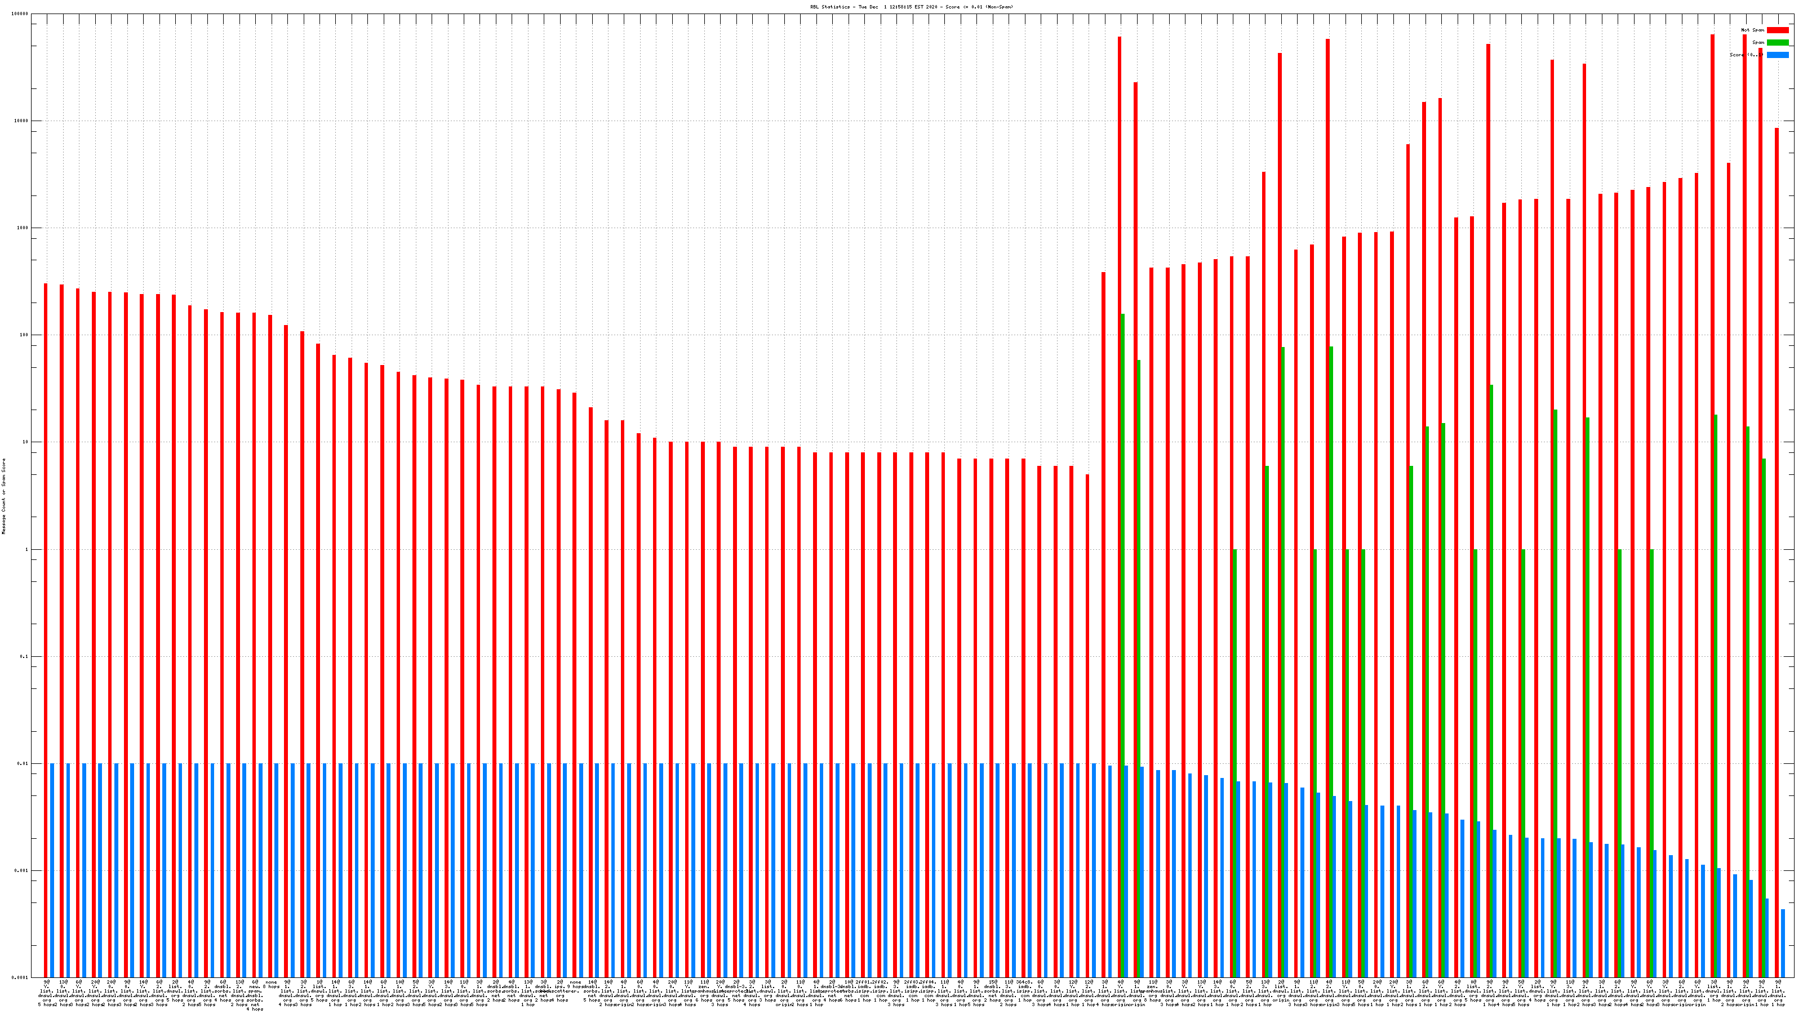Click the 0.001 y-axis tick label

22,871
